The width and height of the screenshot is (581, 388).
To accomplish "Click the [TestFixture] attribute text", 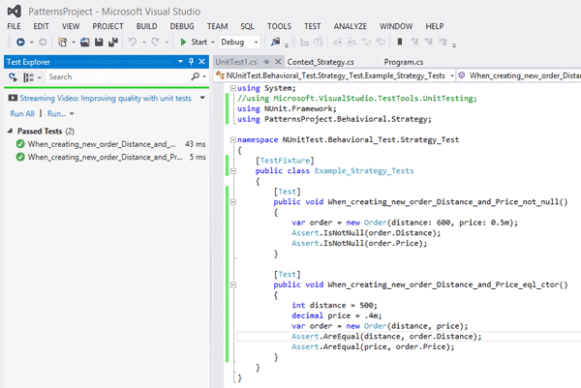I will point(285,161).
